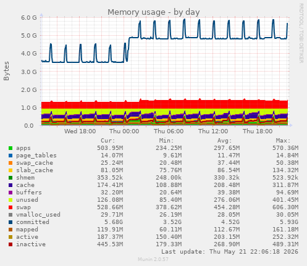Viewport: 307px width, 266px height.
Task: Click the navy committed legend swatch
Action: (11, 222)
